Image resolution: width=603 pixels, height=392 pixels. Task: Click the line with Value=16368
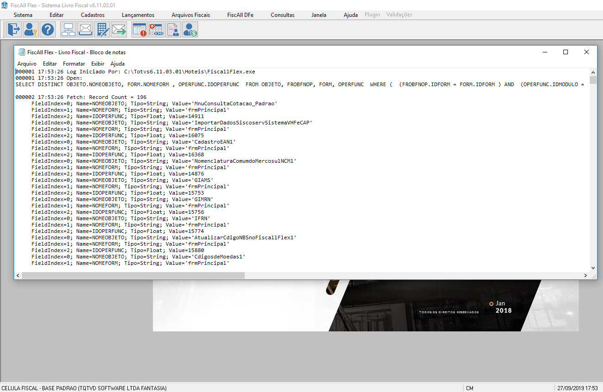tap(118, 155)
